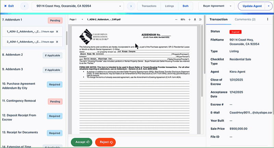This screenshot has height=148, width=274.
Task: Click the Kiera Agent name value
Action: [x=237, y=72]
